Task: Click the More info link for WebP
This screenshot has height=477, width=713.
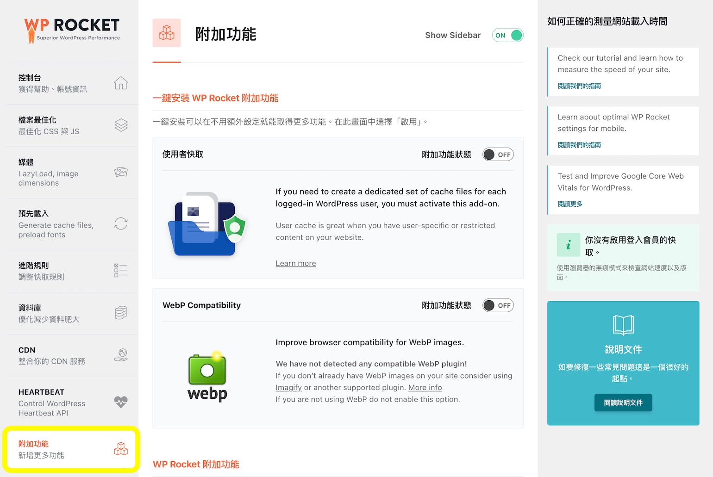Action: [x=425, y=388]
